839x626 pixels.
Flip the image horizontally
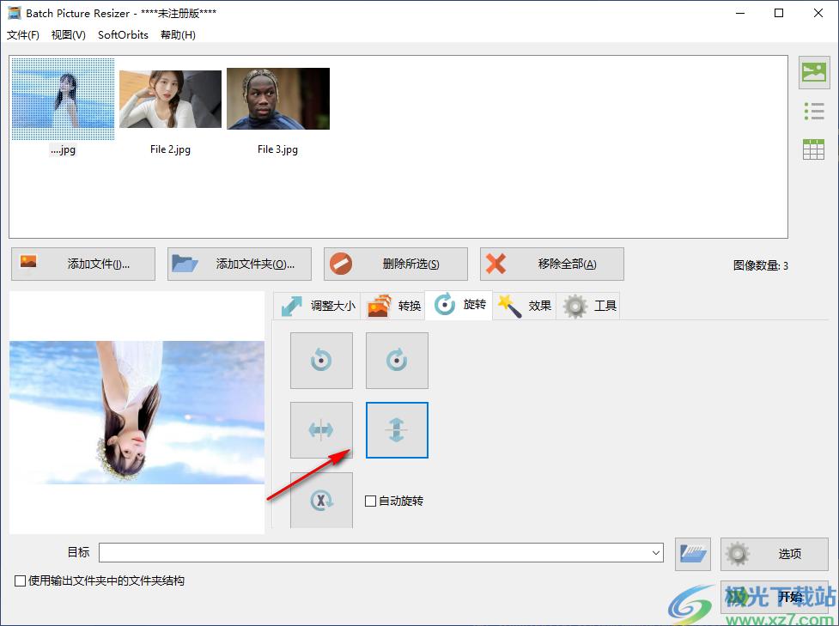tap(321, 430)
